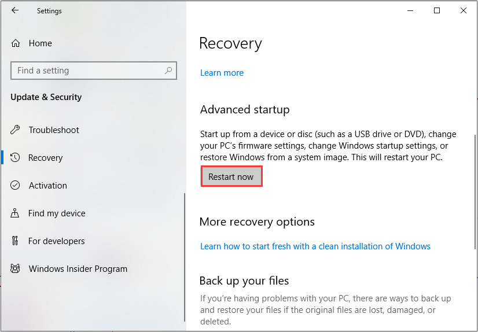Select the Troubleshoot wrench icon
The width and height of the screenshot is (478, 332).
[x=16, y=130]
